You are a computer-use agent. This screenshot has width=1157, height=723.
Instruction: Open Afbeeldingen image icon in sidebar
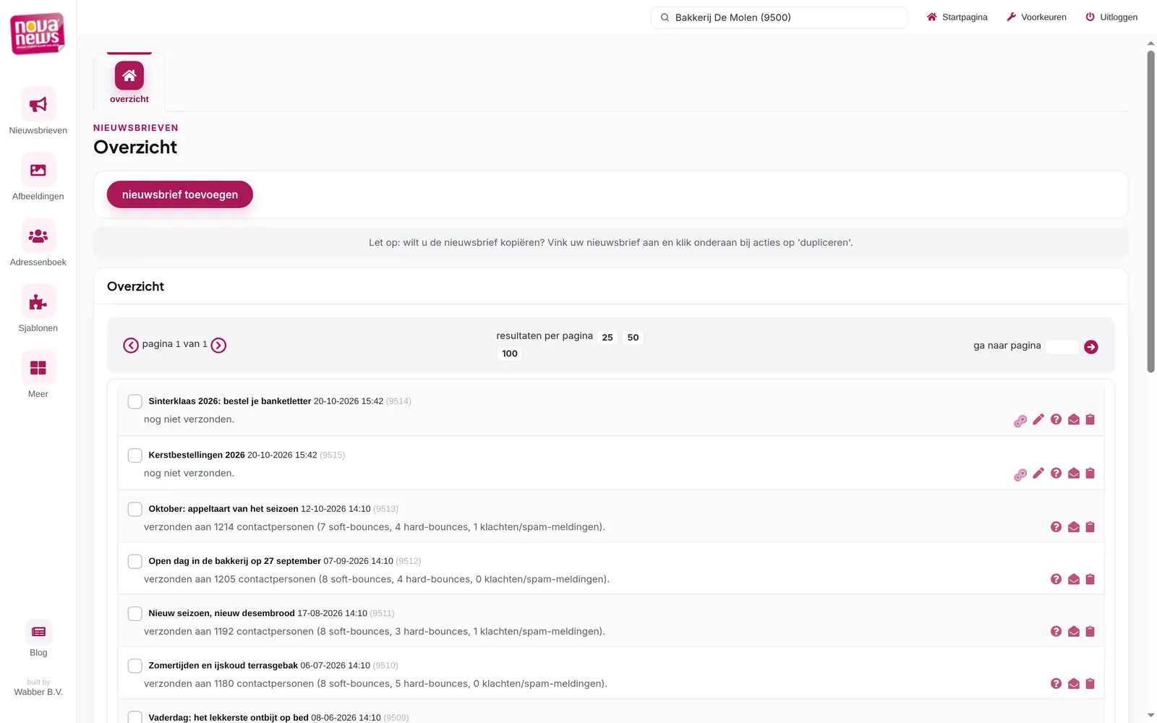pos(38,170)
